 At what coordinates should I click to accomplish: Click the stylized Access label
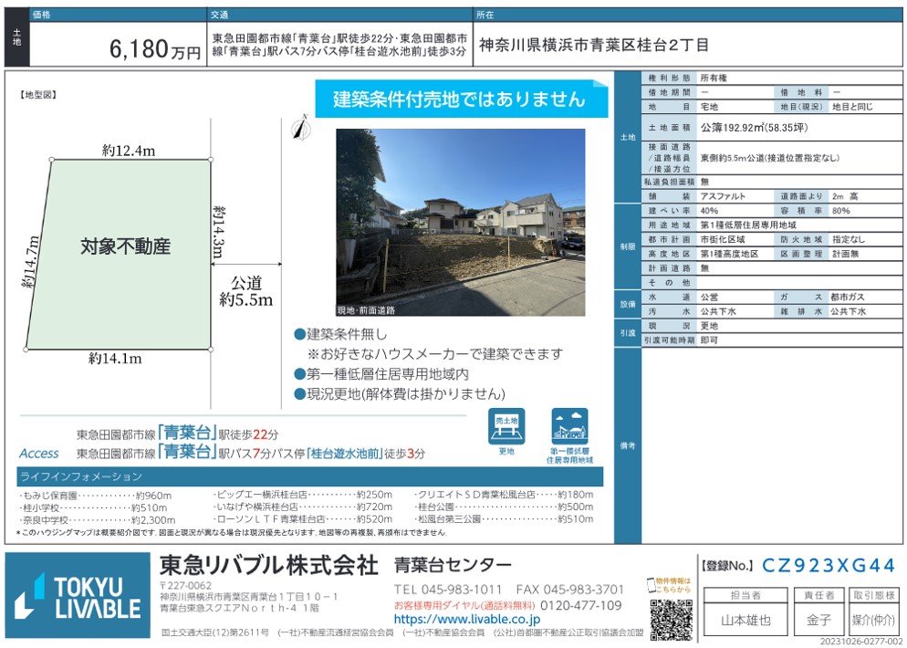tap(38, 454)
